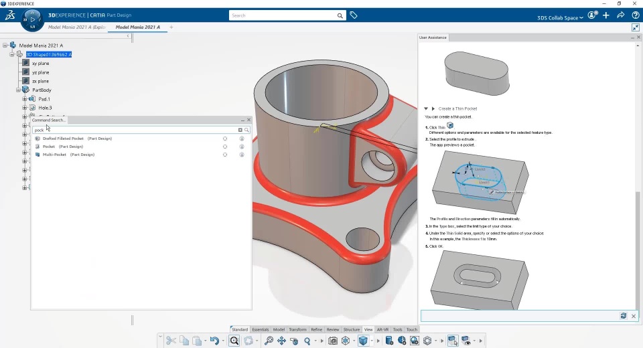Image resolution: width=643 pixels, height=348 pixels.
Task: Open info for Drafted Filleted Pocket command
Action: (242, 139)
